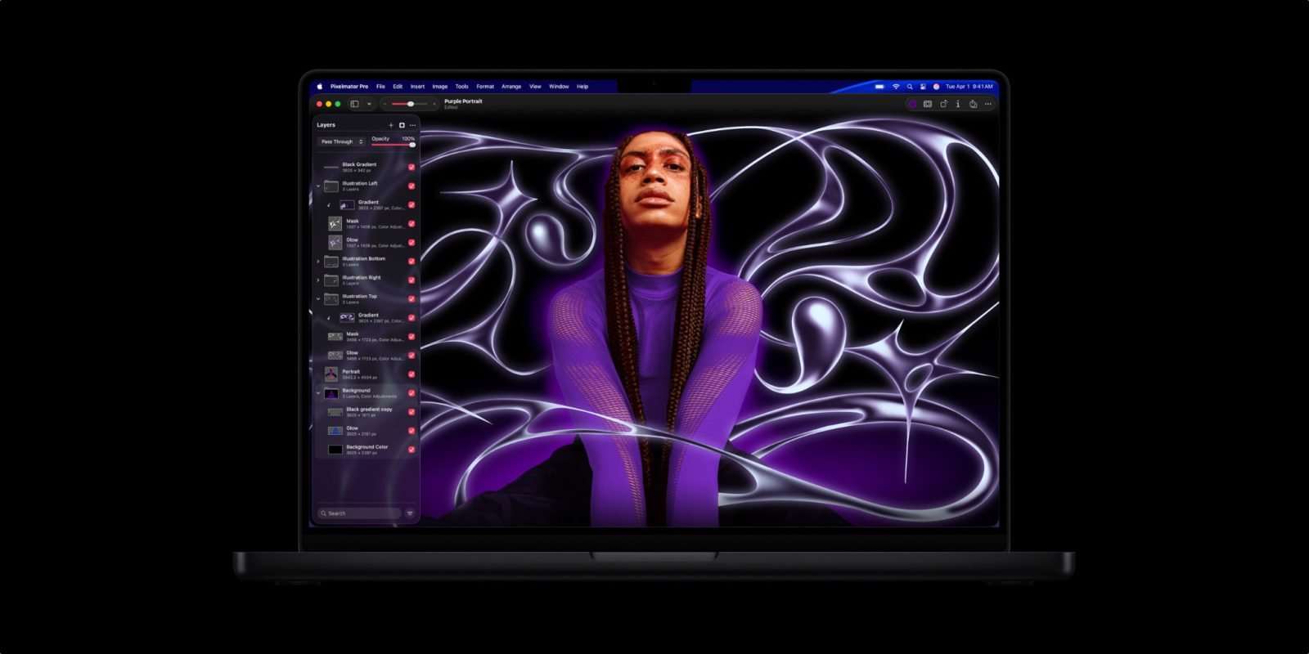This screenshot has width=1309, height=654.
Task: Click the layer Search field
Action: 360,513
